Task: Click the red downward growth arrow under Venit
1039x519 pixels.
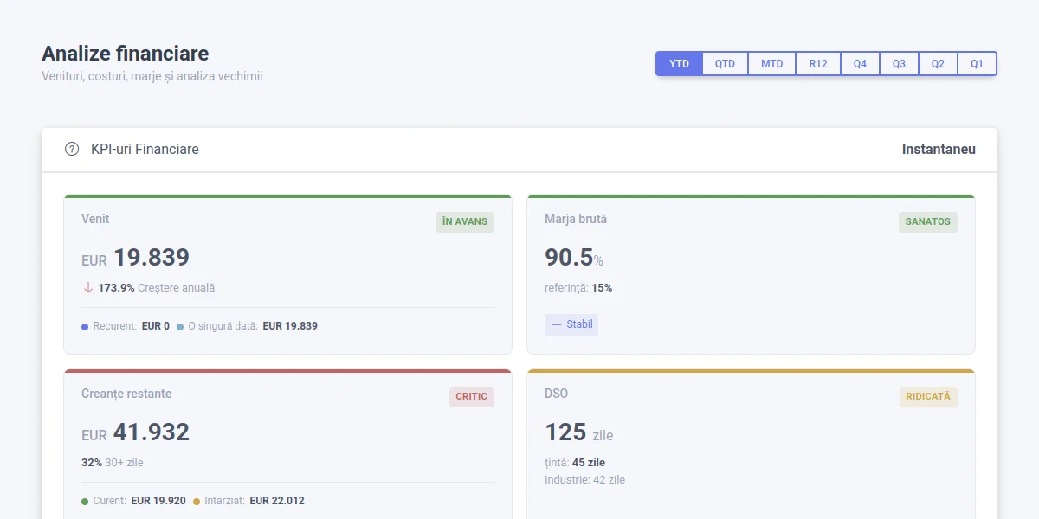Action: 87,286
